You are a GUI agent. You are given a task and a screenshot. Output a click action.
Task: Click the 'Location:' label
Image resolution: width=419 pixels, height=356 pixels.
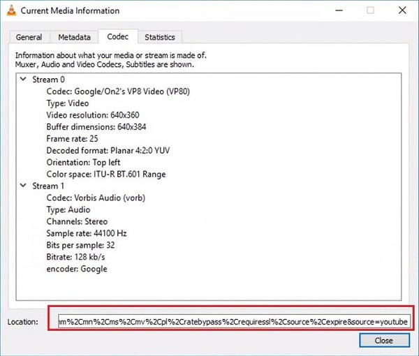(23, 322)
